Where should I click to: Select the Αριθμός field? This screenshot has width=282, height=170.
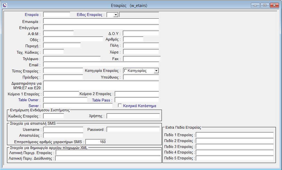(133, 39)
